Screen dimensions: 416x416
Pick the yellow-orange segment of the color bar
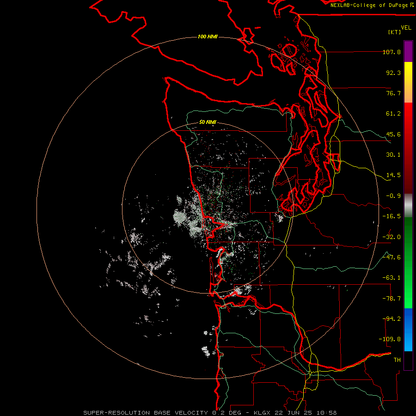click(408, 82)
